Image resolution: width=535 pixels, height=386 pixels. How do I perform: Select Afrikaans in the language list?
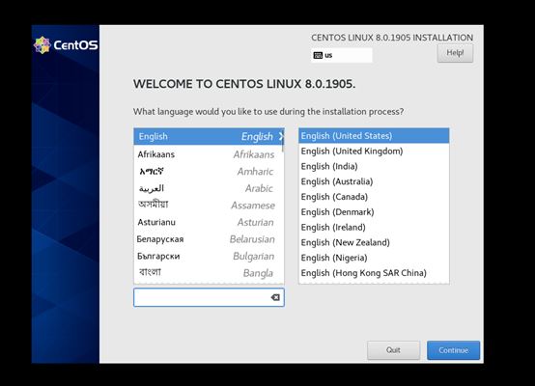(x=209, y=154)
